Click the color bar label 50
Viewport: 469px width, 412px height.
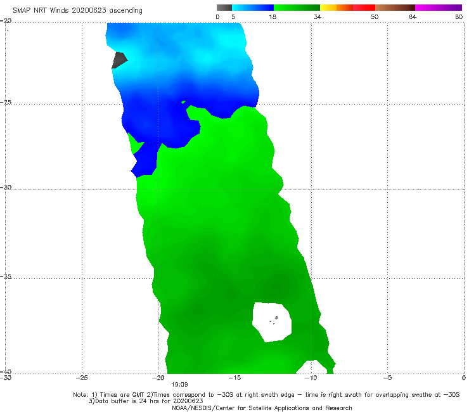(375, 16)
